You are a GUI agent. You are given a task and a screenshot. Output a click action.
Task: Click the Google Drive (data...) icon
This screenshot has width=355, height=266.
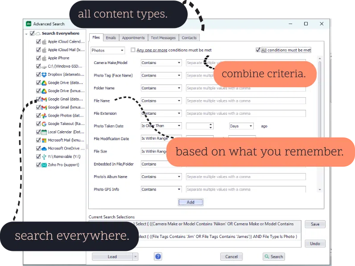pyautogui.click(x=44, y=83)
